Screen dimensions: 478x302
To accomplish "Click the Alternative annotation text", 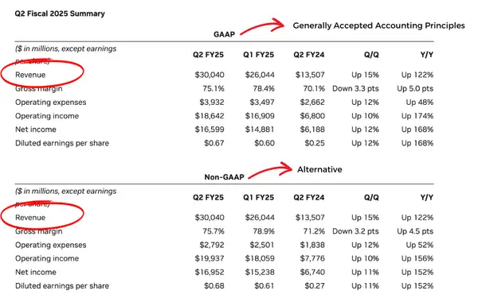I will click(319, 169).
